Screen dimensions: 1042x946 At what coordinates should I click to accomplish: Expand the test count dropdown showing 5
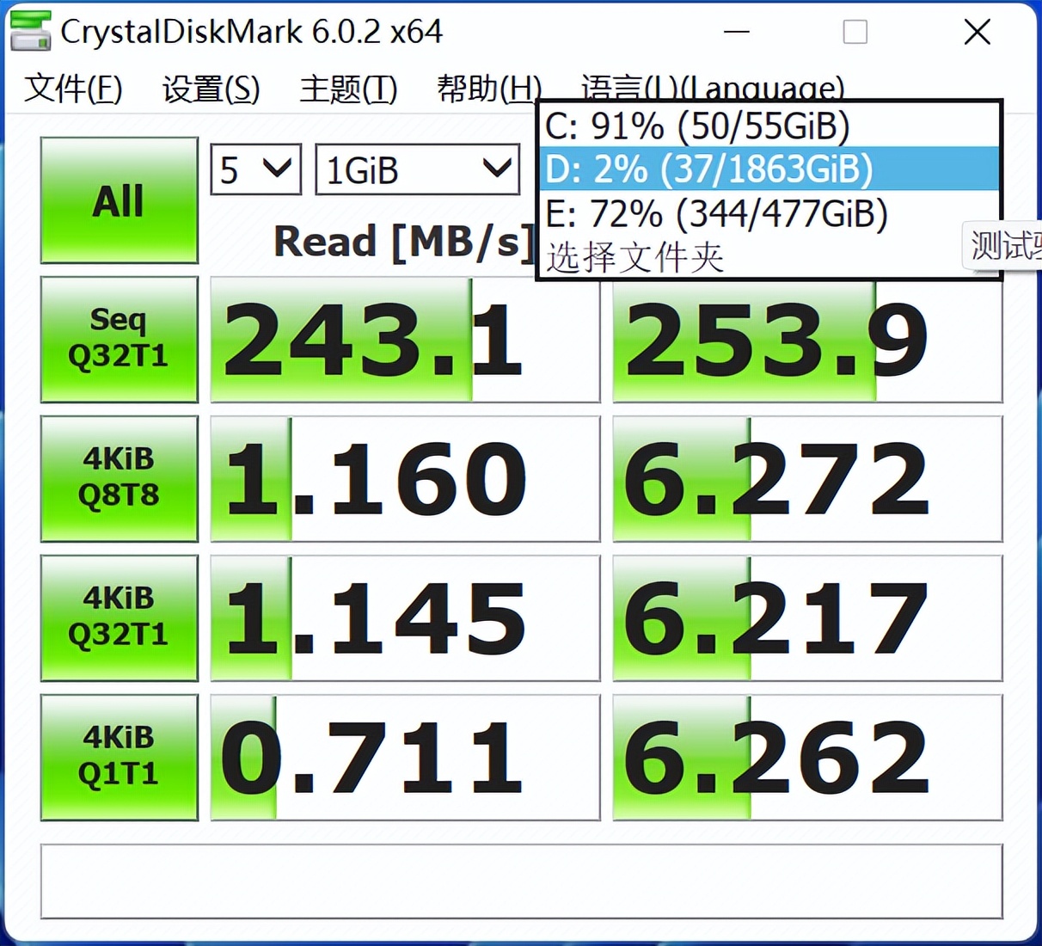coord(256,169)
